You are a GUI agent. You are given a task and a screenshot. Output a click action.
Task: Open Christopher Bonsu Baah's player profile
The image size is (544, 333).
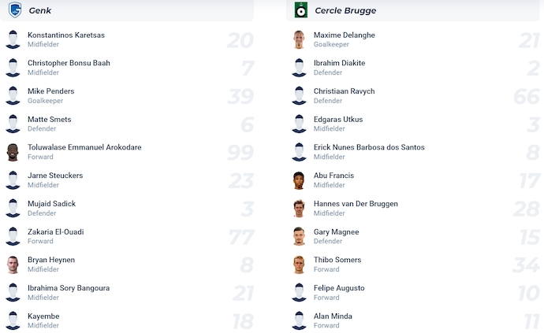[69, 63]
